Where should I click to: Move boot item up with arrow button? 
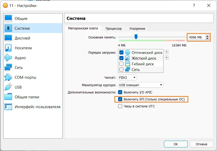pyautogui.click(x=166, y=52)
